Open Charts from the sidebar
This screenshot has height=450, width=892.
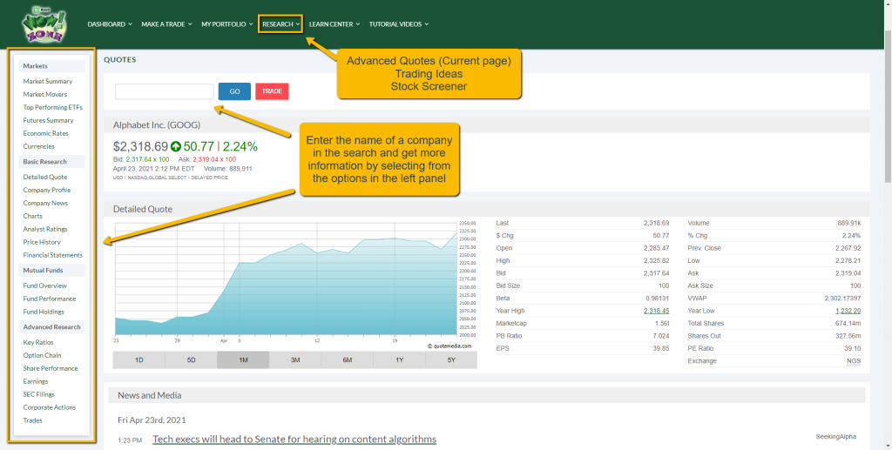point(33,217)
